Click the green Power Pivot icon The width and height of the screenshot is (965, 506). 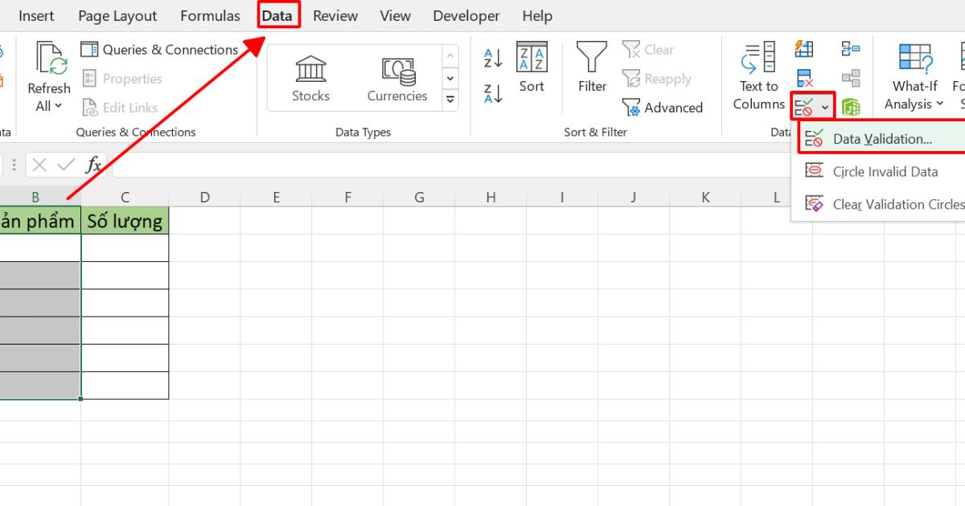(852, 105)
